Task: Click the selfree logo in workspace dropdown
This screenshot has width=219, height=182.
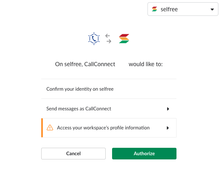Action: pyautogui.click(x=155, y=9)
